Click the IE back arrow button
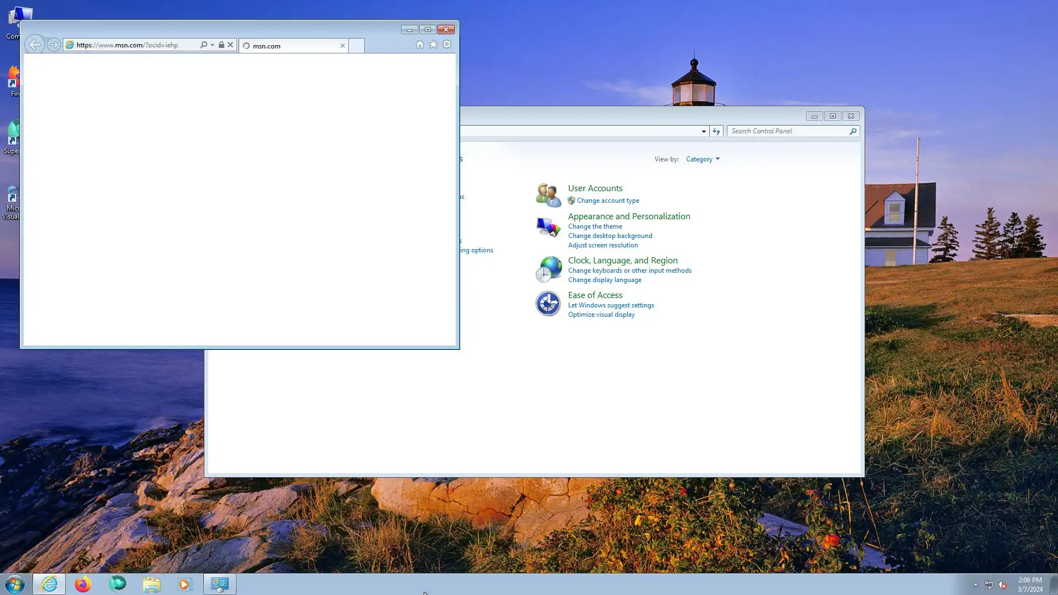This screenshot has height=595, width=1058. click(x=34, y=45)
